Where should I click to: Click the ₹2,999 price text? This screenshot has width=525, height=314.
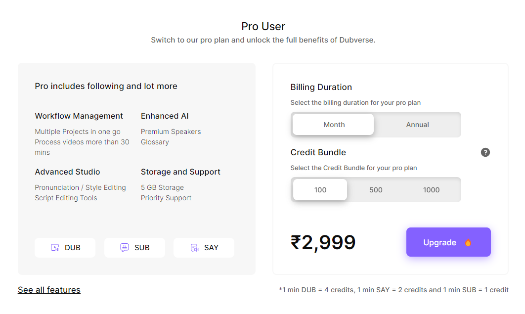tap(322, 242)
